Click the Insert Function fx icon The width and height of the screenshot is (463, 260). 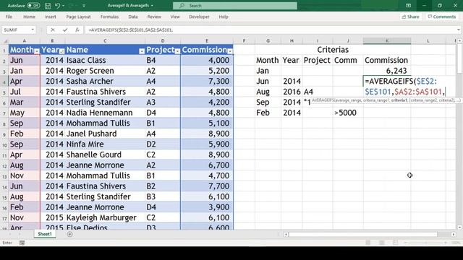coord(77,30)
